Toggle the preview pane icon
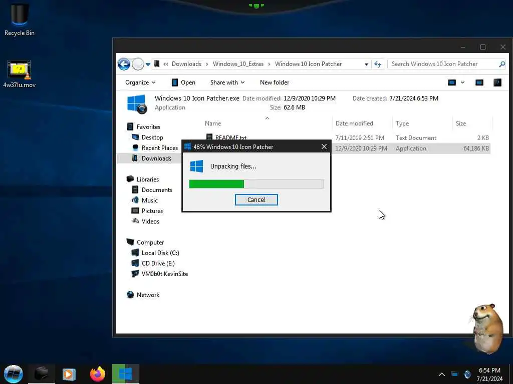This screenshot has width=513, height=384. tap(479, 82)
